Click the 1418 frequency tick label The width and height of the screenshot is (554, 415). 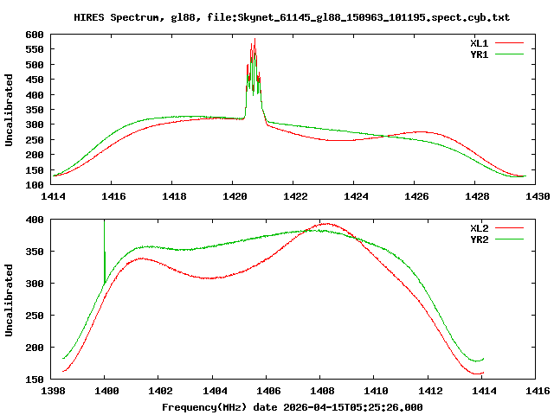pos(174,196)
